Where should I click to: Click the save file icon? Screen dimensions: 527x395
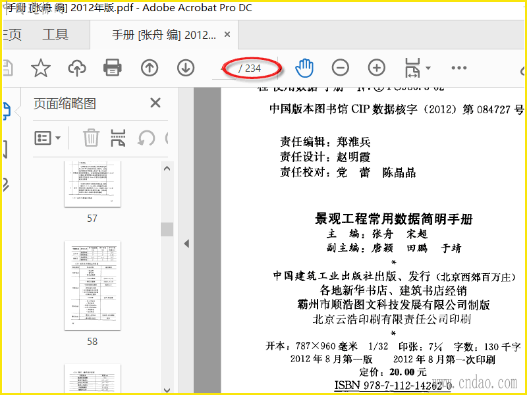click(8, 68)
